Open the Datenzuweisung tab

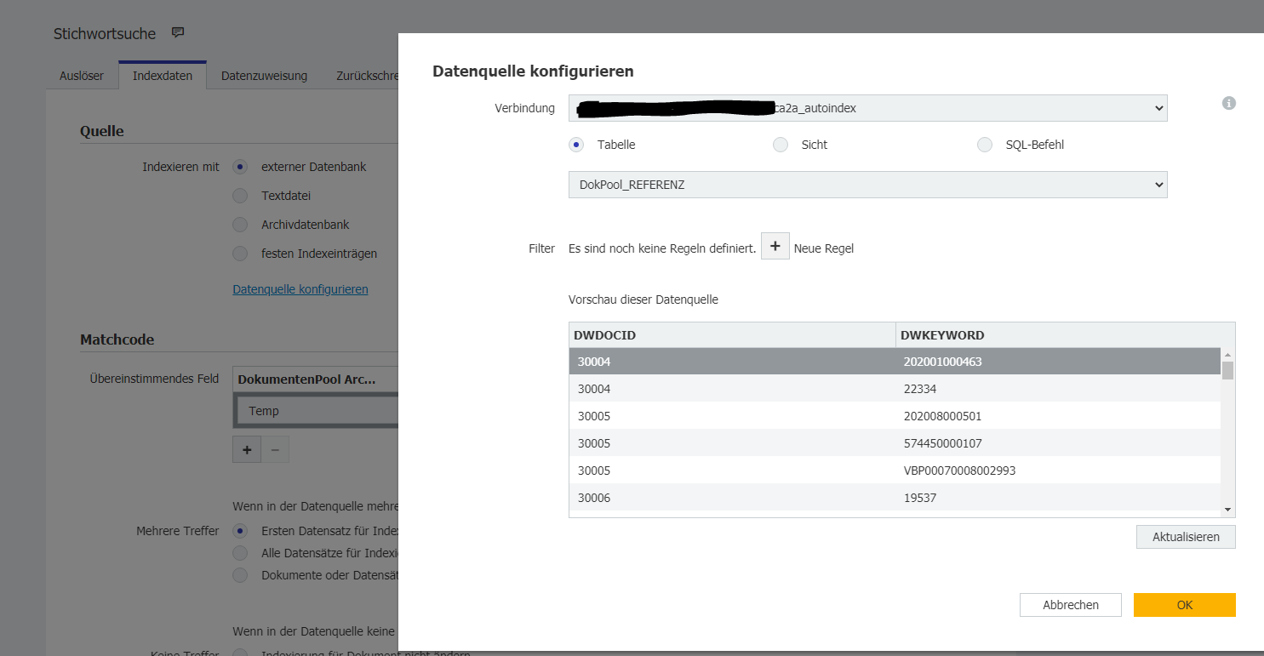coord(264,76)
